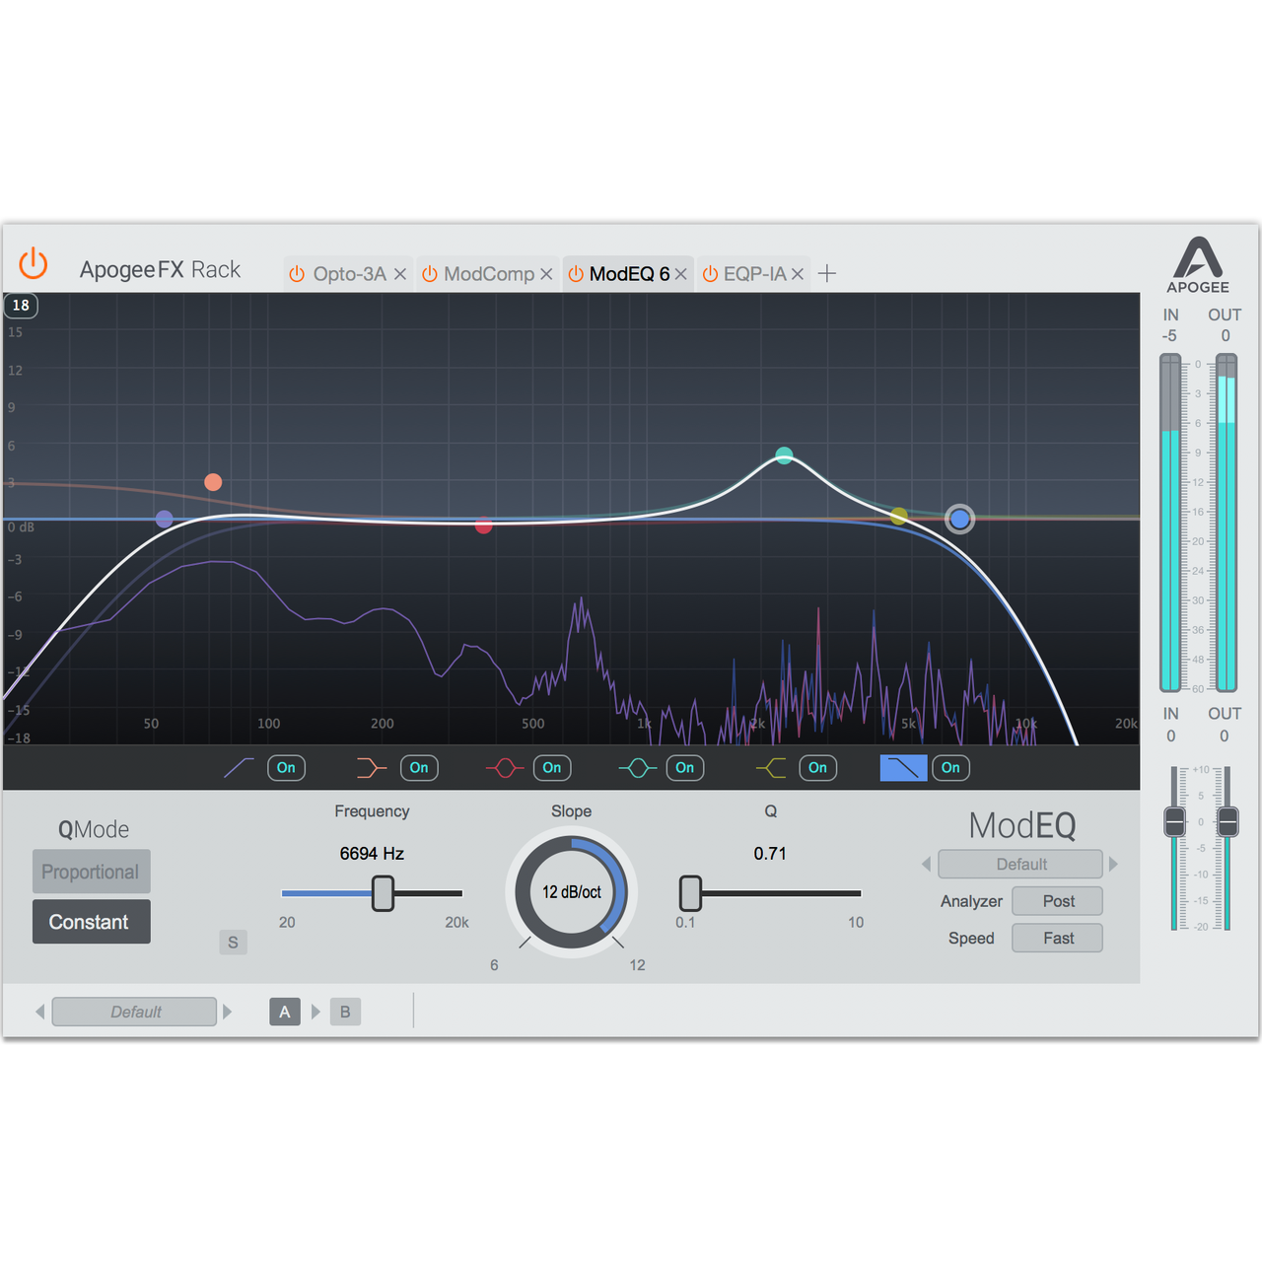Select the low-cut filter band icon
Image resolution: width=1262 pixels, height=1262 pixels.
point(238,767)
